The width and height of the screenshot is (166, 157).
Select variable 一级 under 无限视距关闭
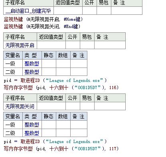13,125
